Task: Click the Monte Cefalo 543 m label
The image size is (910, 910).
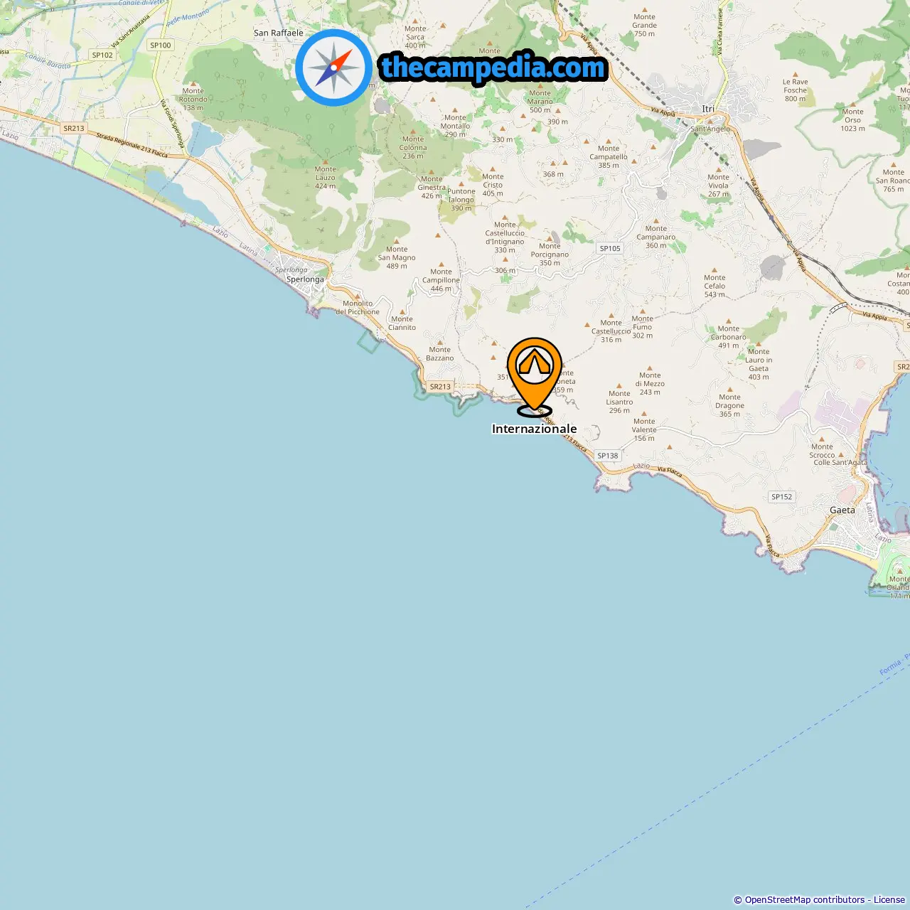Action: pos(714,286)
